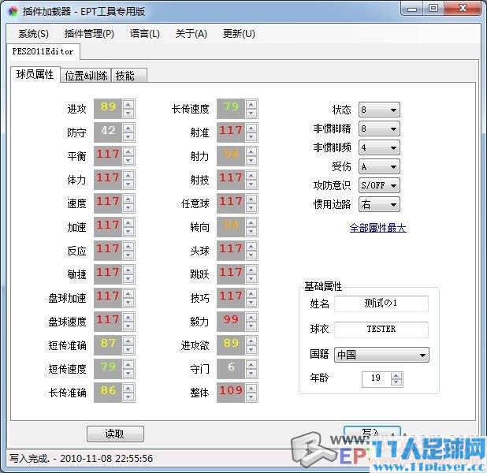Decrease 短传速度 value with down arrow
Screen dimensions: 487x473
[x=128, y=373]
